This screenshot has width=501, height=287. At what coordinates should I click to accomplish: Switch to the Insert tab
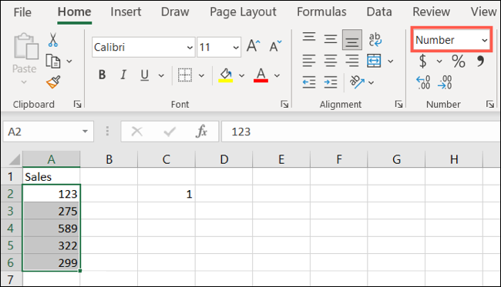126,12
